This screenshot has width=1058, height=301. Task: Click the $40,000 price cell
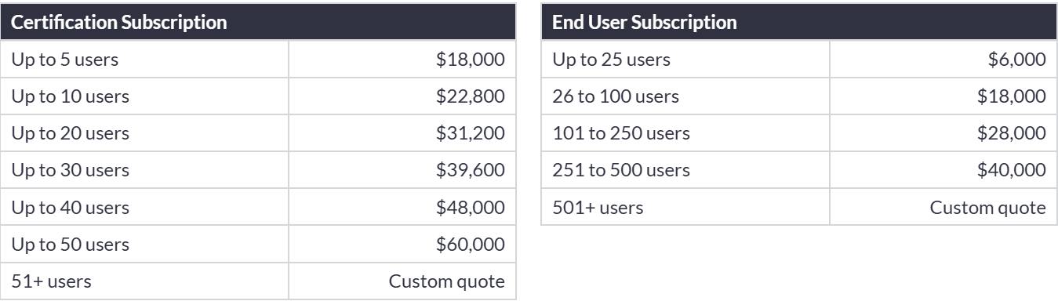point(943,170)
